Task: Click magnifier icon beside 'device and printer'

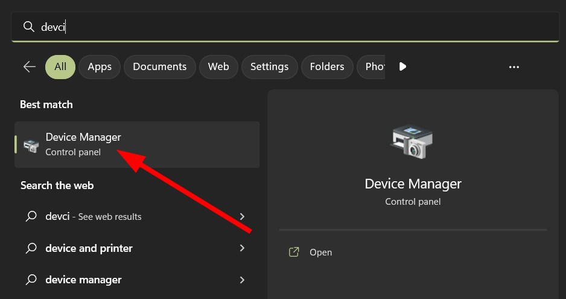Action: click(x=31, y=248)
